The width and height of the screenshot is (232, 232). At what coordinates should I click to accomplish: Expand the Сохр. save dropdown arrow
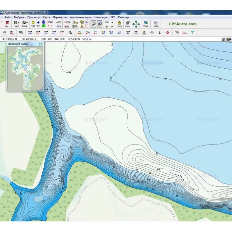tap(27, 23)
